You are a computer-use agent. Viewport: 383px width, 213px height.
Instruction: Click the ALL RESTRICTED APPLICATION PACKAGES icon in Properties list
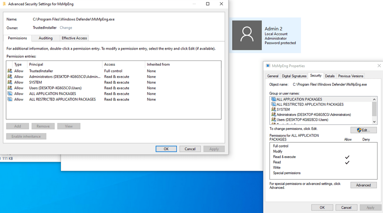click(x=274, y=104)
